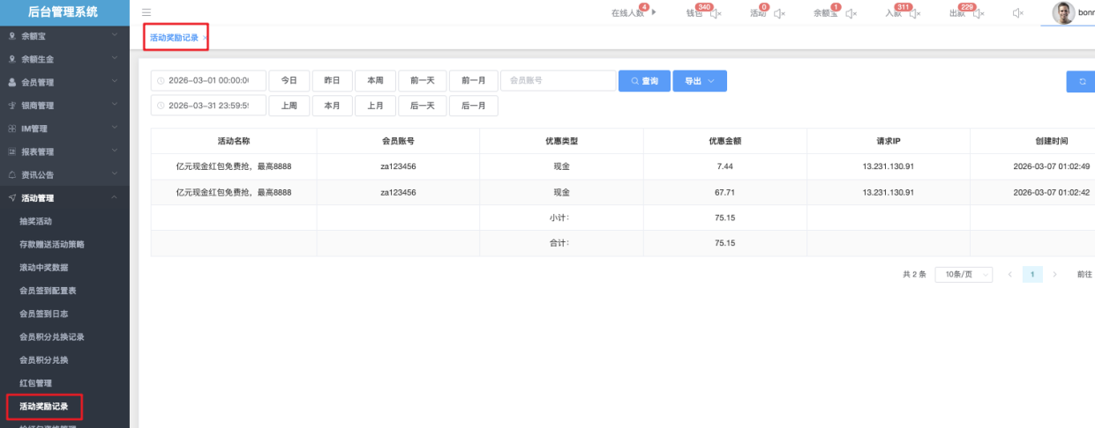Screen dimensions: 1095x428
Task: Open 红包管理 in the sidebar
Action: click(36, 383)
